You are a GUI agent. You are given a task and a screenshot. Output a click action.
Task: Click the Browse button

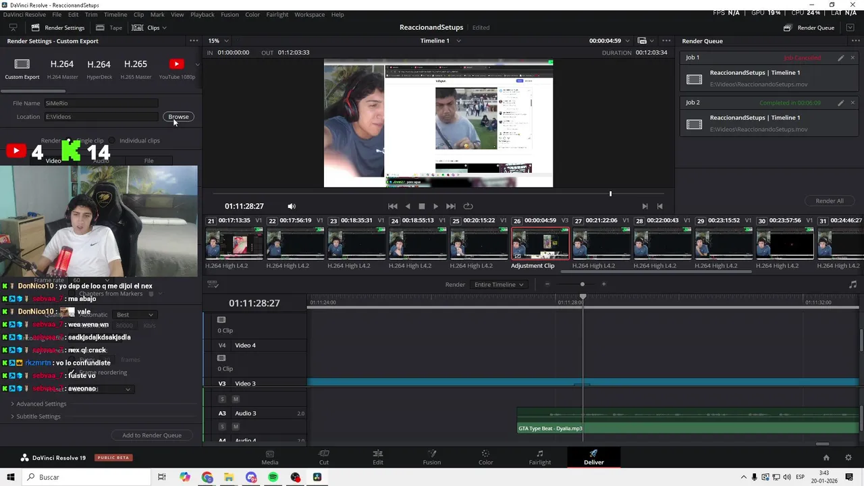tap(178, 117)
